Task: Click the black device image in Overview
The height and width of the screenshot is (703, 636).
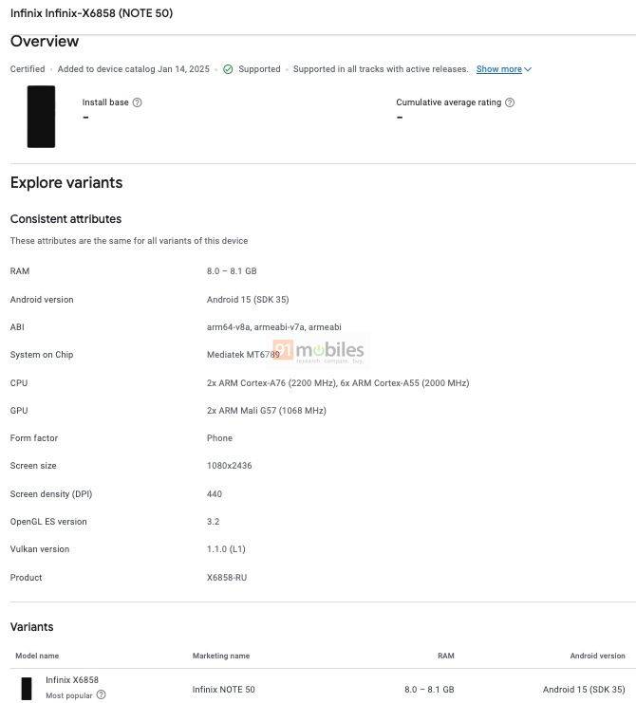Action: click(x=41, y=117)
